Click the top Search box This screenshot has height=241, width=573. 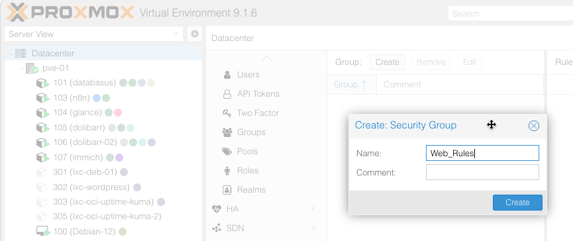pos(511,14)
